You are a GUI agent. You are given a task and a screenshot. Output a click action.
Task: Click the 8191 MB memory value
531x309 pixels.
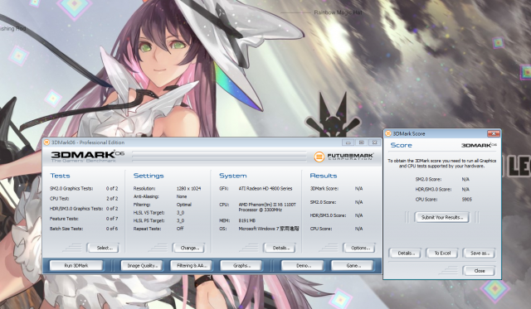[246, 220]
